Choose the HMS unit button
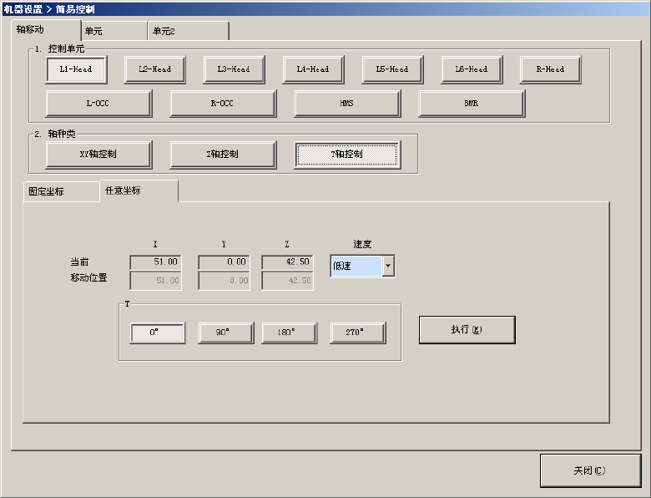The image size is (651, 498). 347,104
